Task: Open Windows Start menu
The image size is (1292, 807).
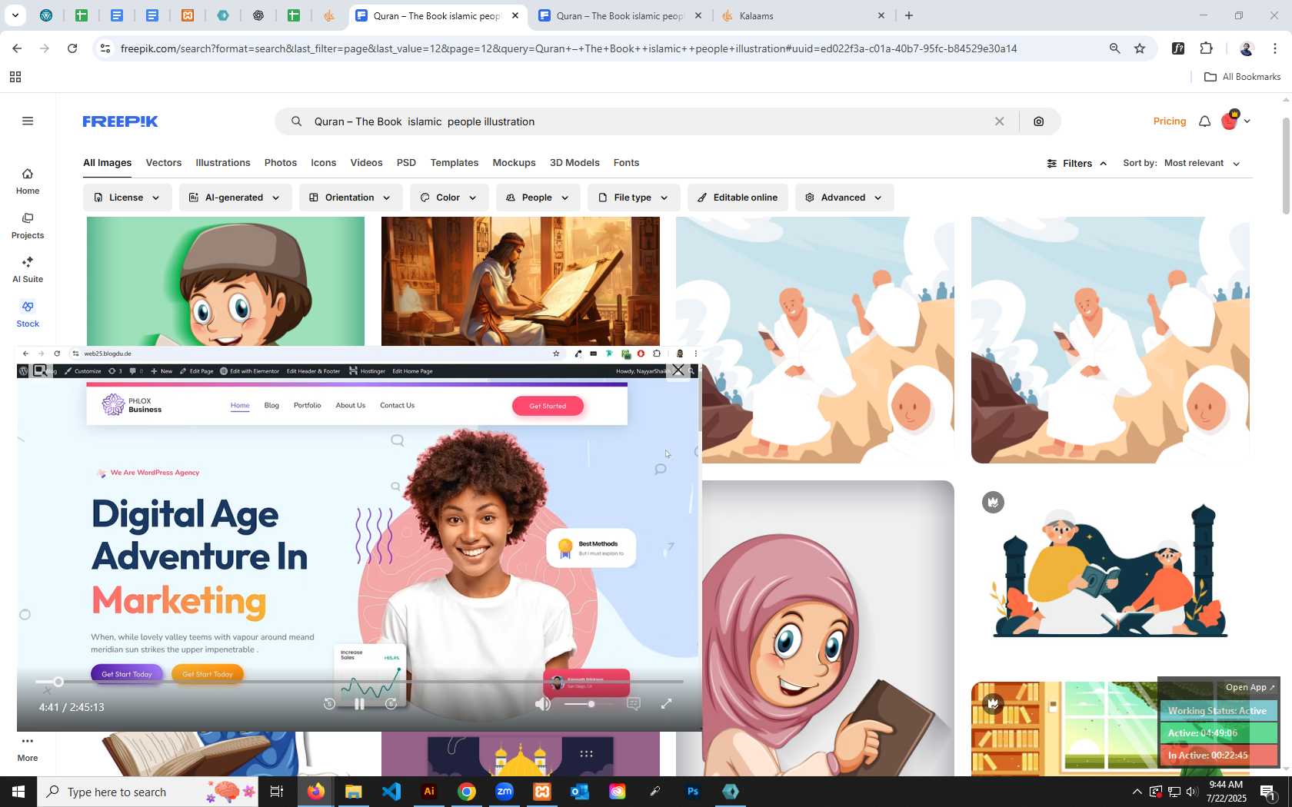Action: (18, 792)
